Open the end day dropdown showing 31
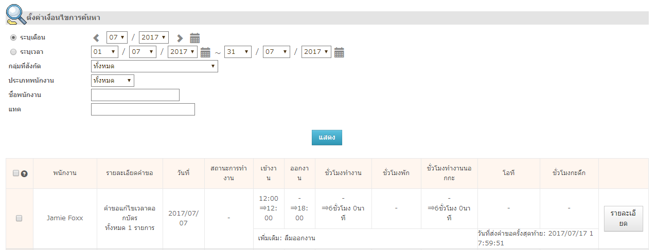The height and width of the screenshot is (250, 656). (238, 52)
